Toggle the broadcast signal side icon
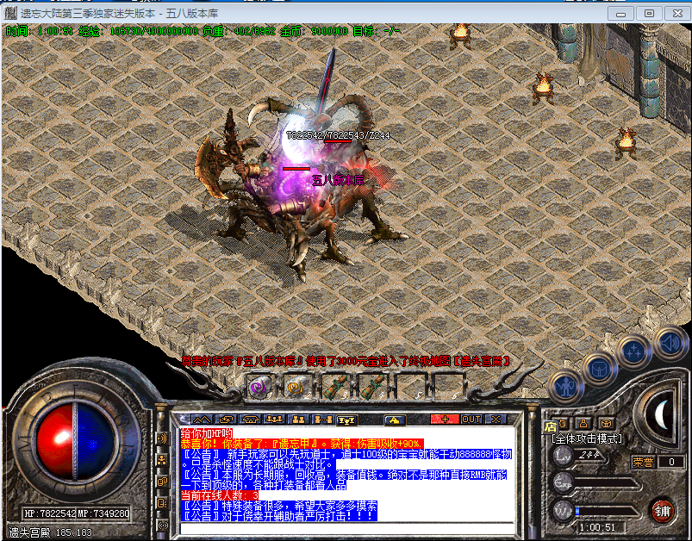Image resolution: width=692 pixels, height=541 pixels. (x=162, y=525)
